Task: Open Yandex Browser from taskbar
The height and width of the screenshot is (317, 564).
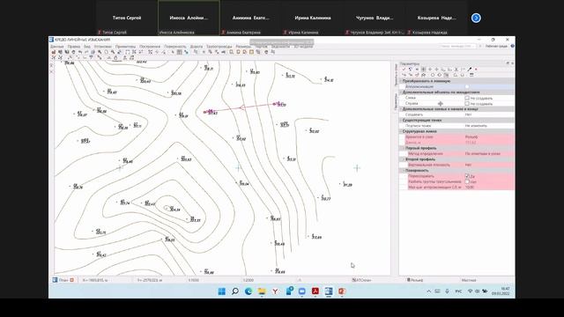Action: [x=275, y=291]
